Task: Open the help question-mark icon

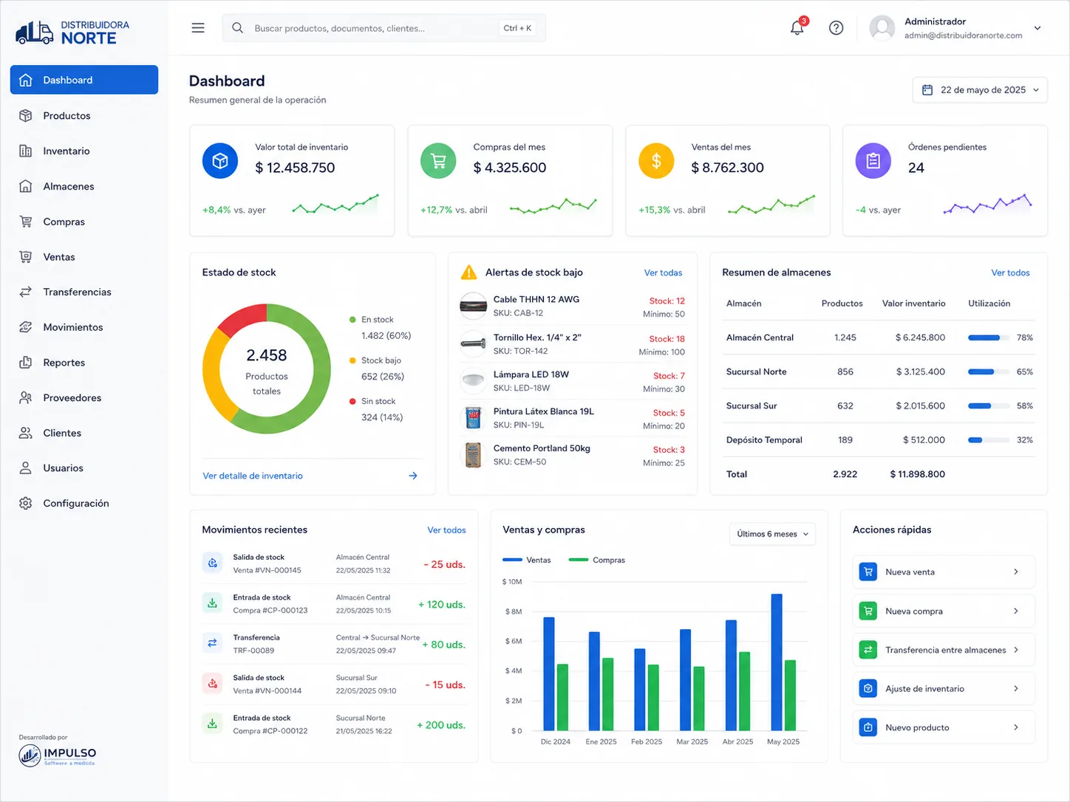Action: pos(836,28)
